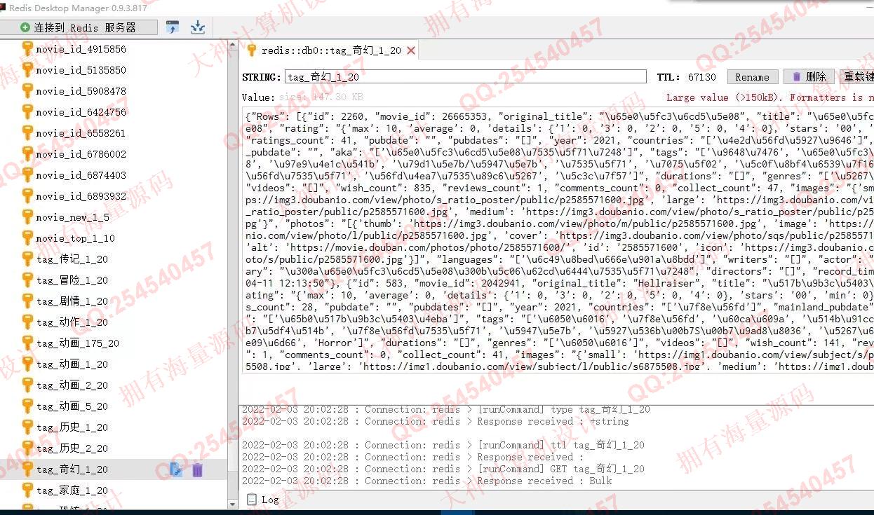Close the redis::db0::tag_奇幻_1_20 tab

click(x=411, y=50)
